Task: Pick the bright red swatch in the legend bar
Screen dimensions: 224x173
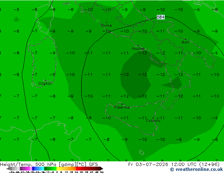Action: [x=77, y=168]
